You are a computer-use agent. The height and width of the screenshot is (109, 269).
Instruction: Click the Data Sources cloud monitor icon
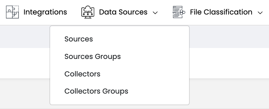(88, 12)
